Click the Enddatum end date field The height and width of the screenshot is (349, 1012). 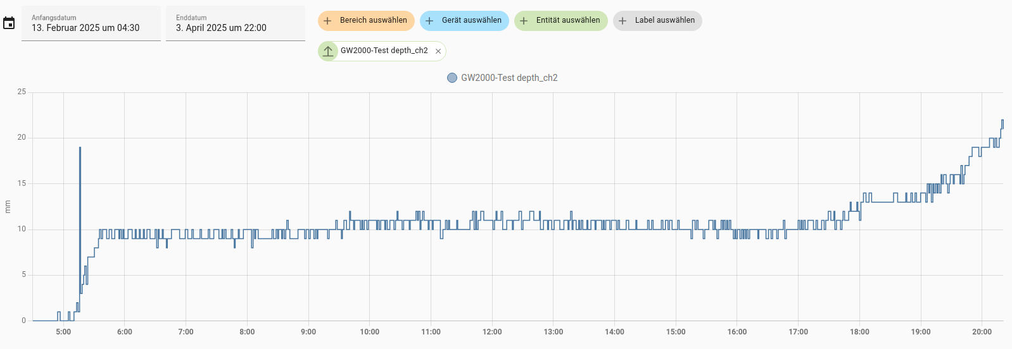[x=235, y=23]
